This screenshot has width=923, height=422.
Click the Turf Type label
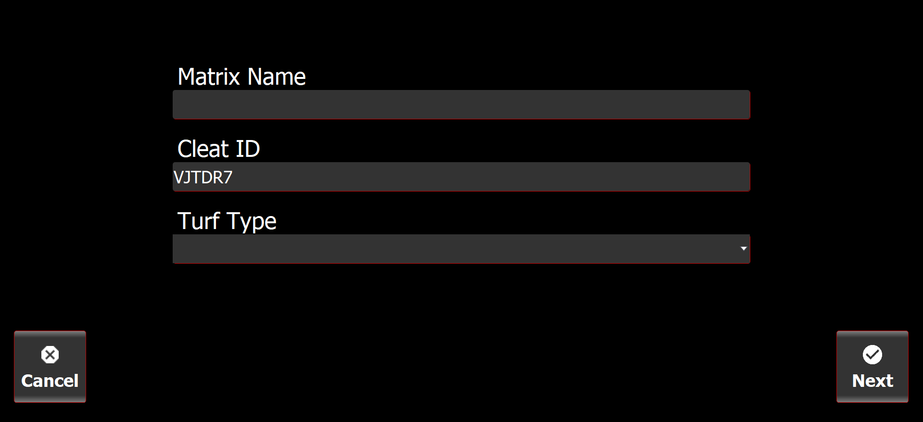(x=227, y=221)
